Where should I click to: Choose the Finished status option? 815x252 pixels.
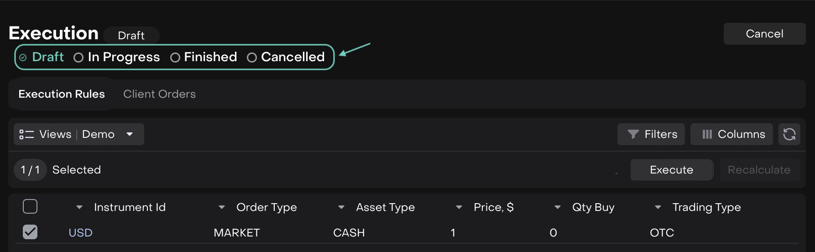[175, 58]
